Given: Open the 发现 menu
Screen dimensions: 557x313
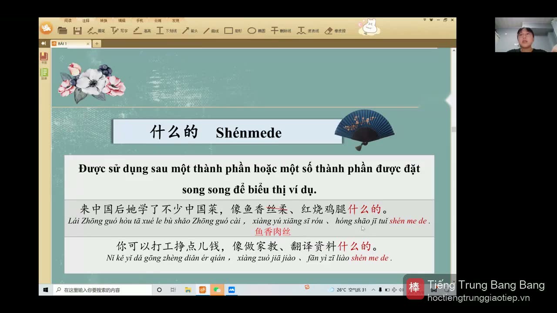Looking at the screenshot, I should tap(175, 20).
